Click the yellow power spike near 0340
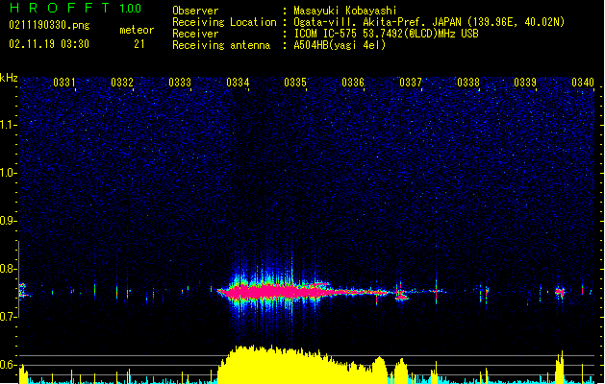The width and height of the screenshot is (605, 384). [560, 367]
